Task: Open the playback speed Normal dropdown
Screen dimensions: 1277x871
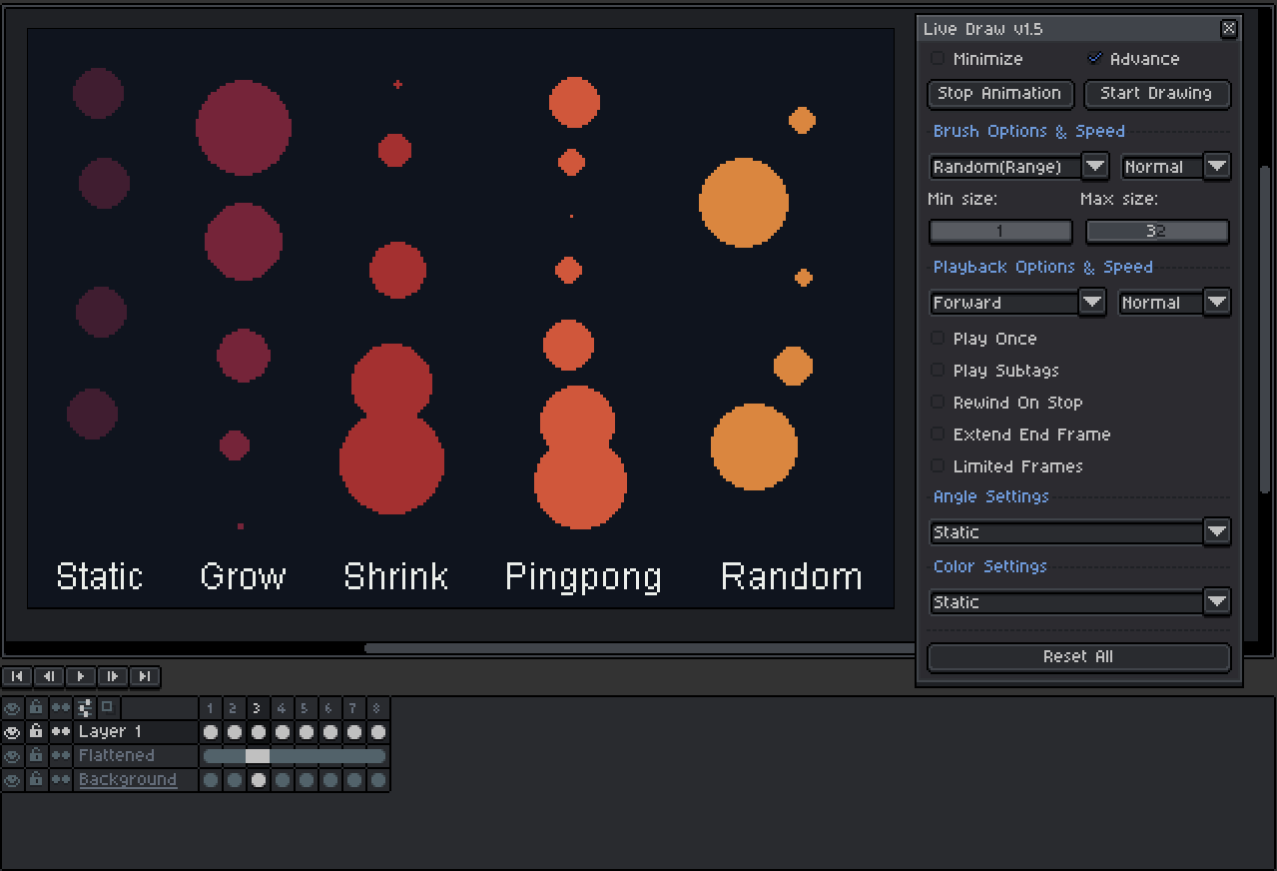Action: pyautogui.click(x=1174, y=303)
